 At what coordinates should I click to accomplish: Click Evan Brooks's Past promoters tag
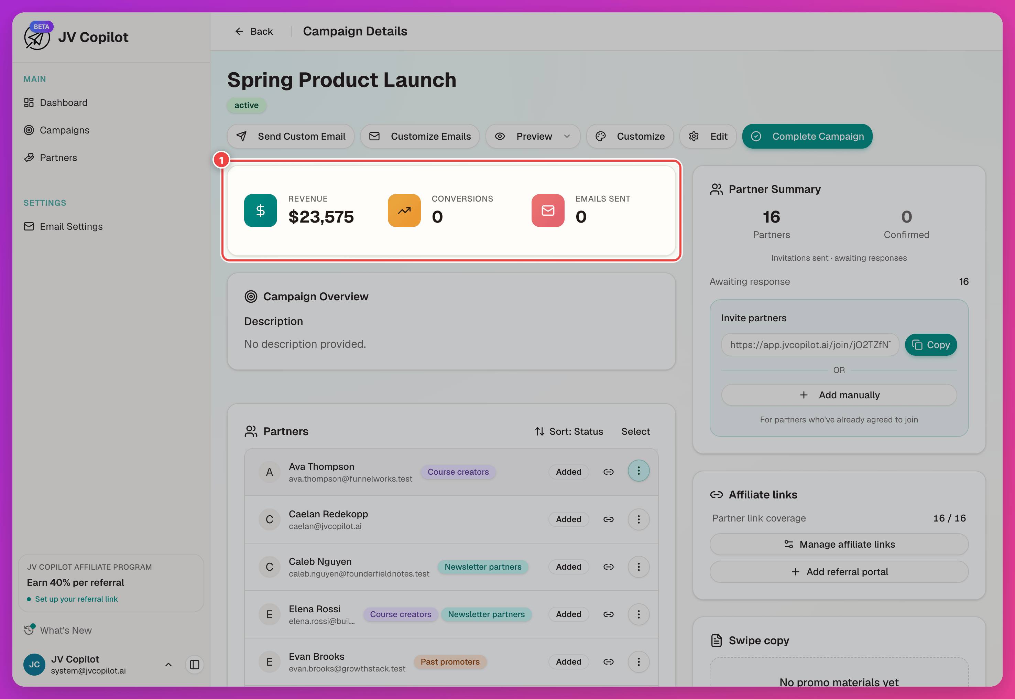point(450,662)
